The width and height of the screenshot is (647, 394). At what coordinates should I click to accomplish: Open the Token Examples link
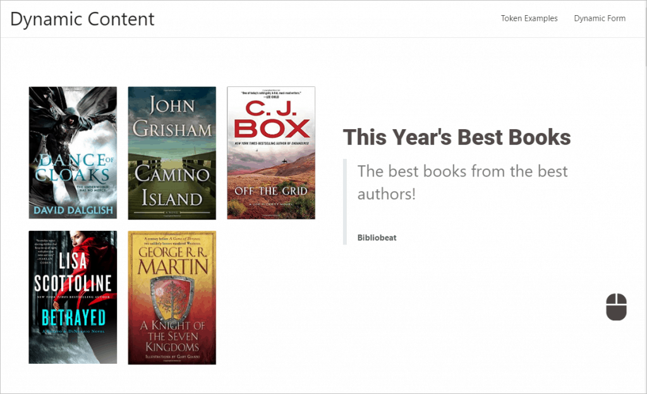click(x=529, y=18)
